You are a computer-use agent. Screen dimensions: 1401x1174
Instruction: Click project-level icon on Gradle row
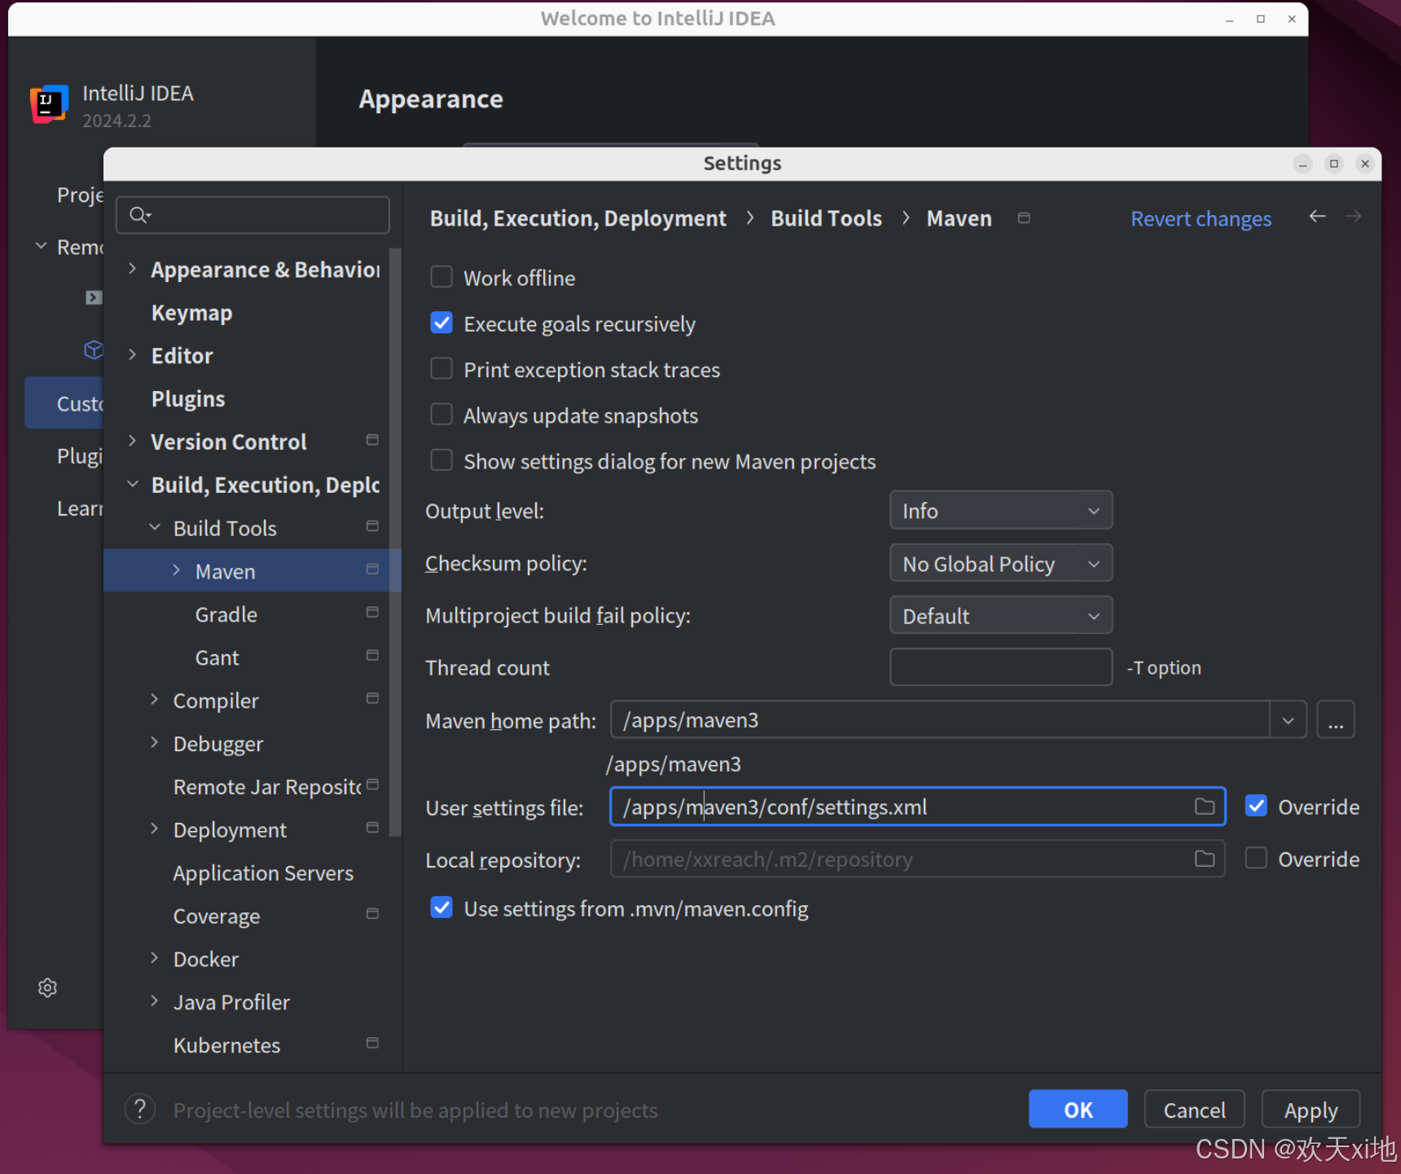[372, 612]
